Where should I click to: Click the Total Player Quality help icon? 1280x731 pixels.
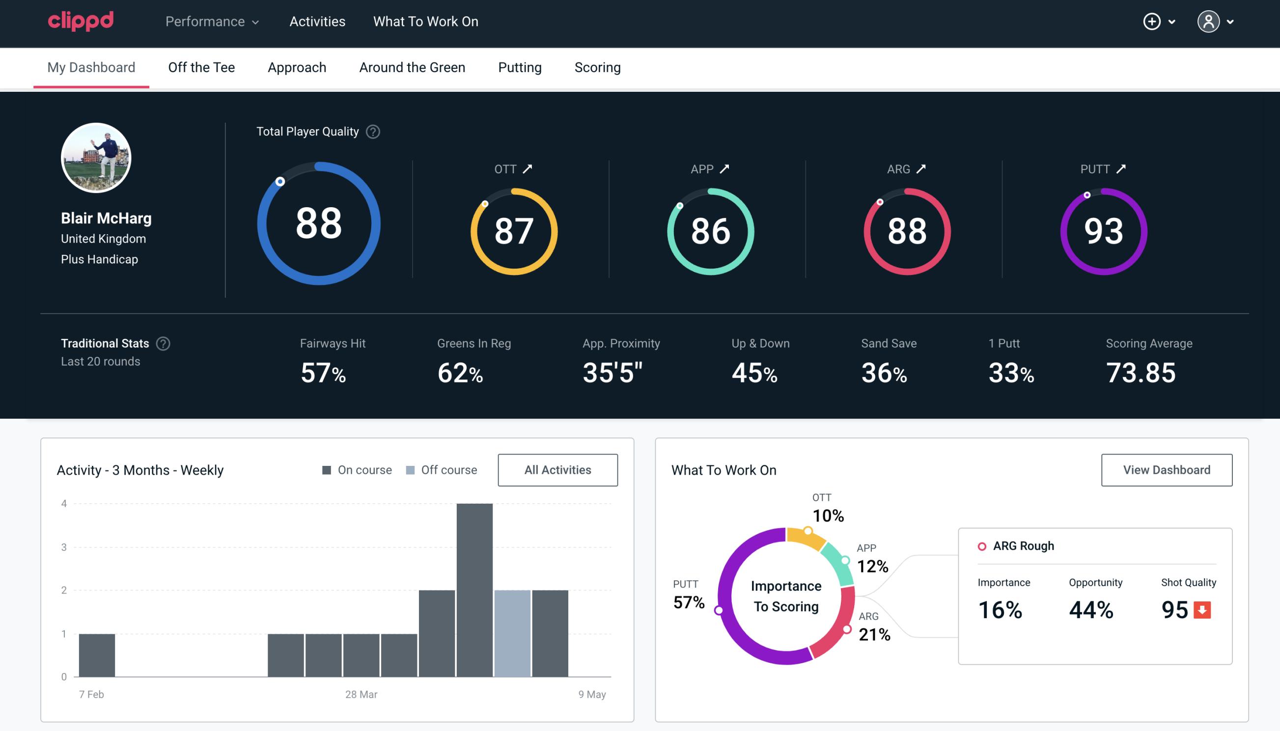[372, 131]
